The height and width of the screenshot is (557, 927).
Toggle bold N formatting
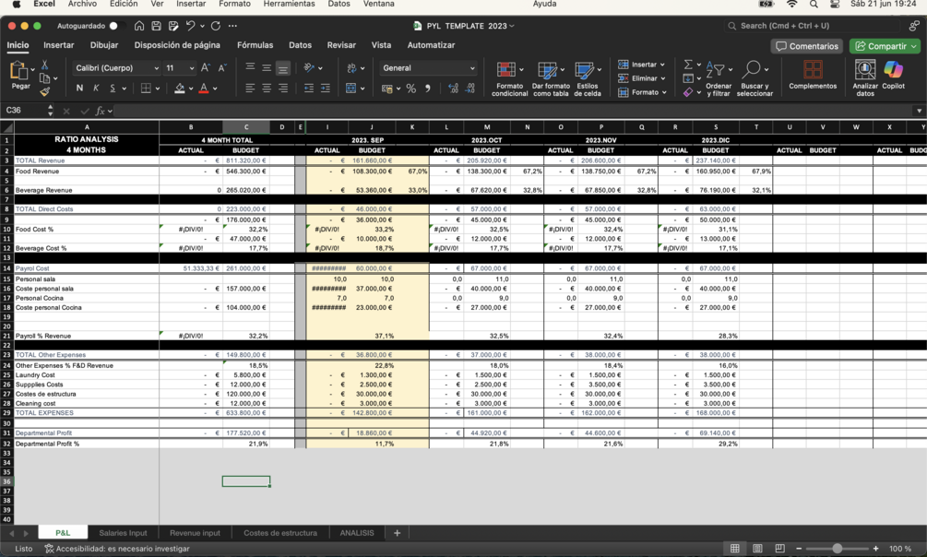coord(80,89)
